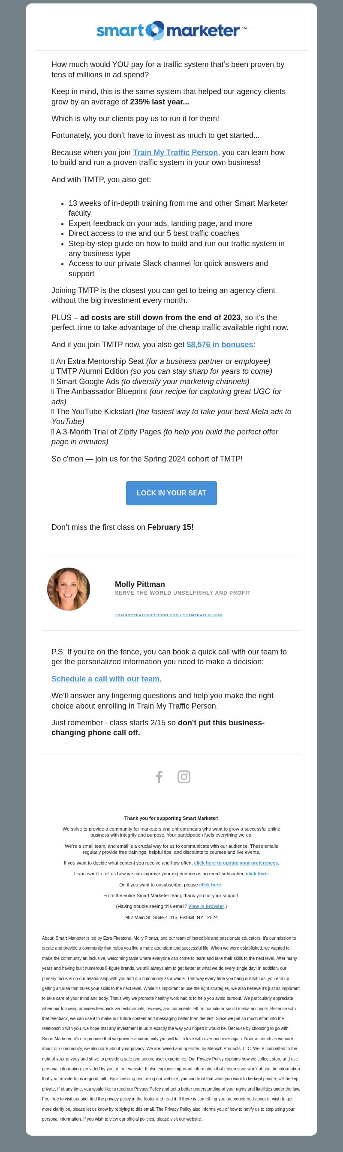Click the bold February 15! text
This screenshot has width=343, height=1152.
[170, 527]
